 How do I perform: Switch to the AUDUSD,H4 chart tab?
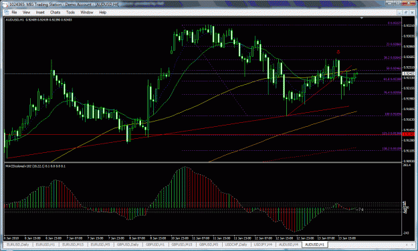tap(289, 244)
